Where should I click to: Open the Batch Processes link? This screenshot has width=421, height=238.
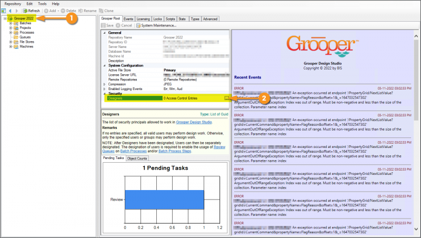[x=134, y=151]
